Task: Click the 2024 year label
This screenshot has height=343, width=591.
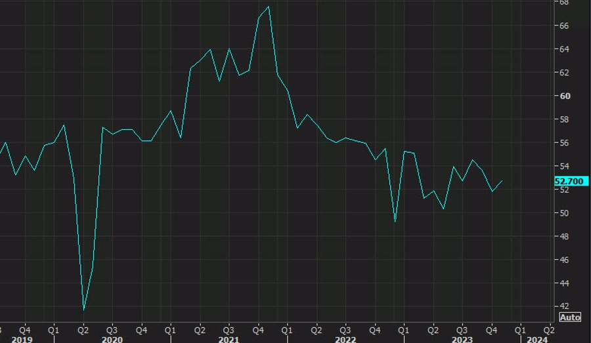Action: [536, 340]
